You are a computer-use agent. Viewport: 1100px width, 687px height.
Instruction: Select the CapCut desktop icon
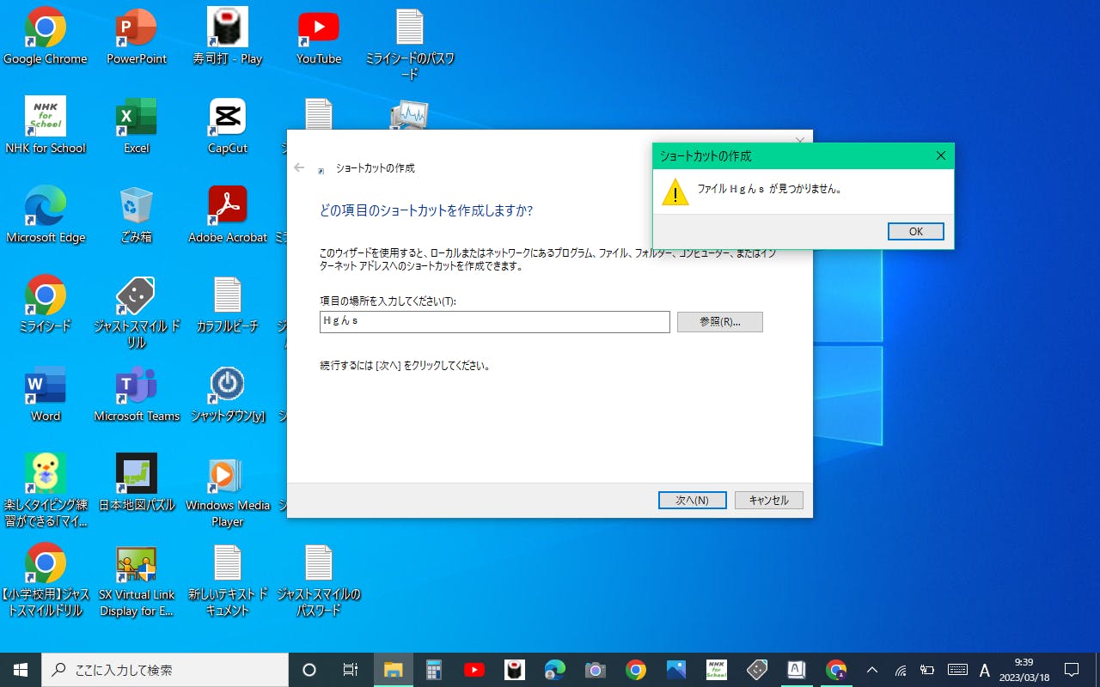coord(228,125)
